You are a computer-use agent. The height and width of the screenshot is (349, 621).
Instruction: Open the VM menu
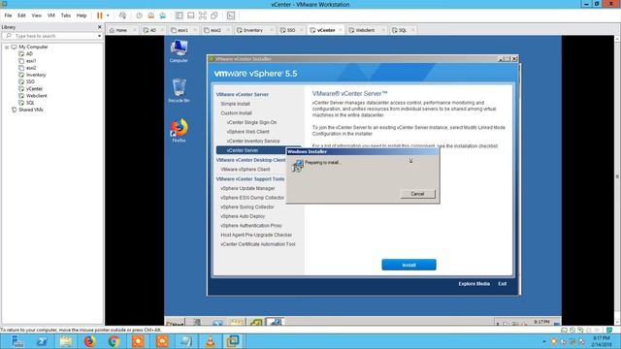click(51, 16)
